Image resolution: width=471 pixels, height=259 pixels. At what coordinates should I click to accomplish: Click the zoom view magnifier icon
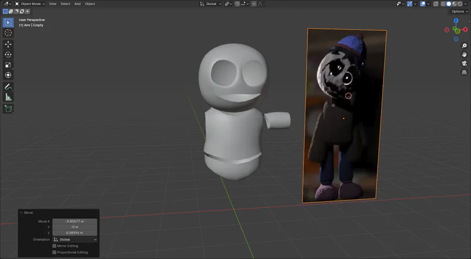(x=464, y=46)
